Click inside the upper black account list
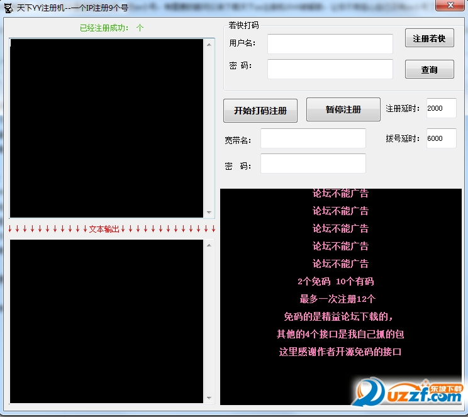 (x=106, y=128)
